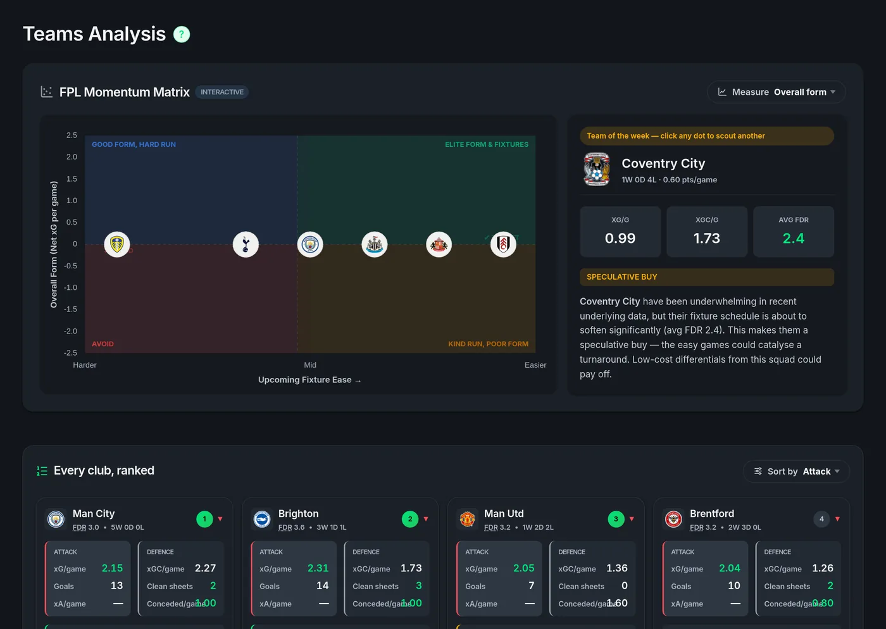This screenshot has height=629, width=886.
Task: Select the Fulham dot on the matrix
Action: tap(503, 244)
